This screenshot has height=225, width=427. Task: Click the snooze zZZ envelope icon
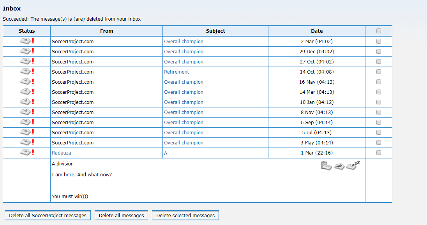[x=353, y=165]
